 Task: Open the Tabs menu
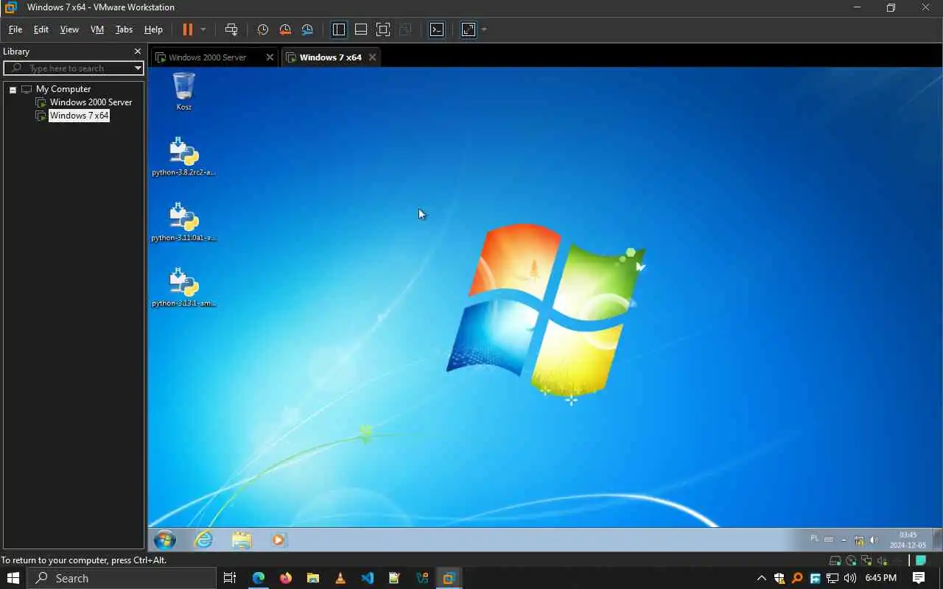pos(124,29)
